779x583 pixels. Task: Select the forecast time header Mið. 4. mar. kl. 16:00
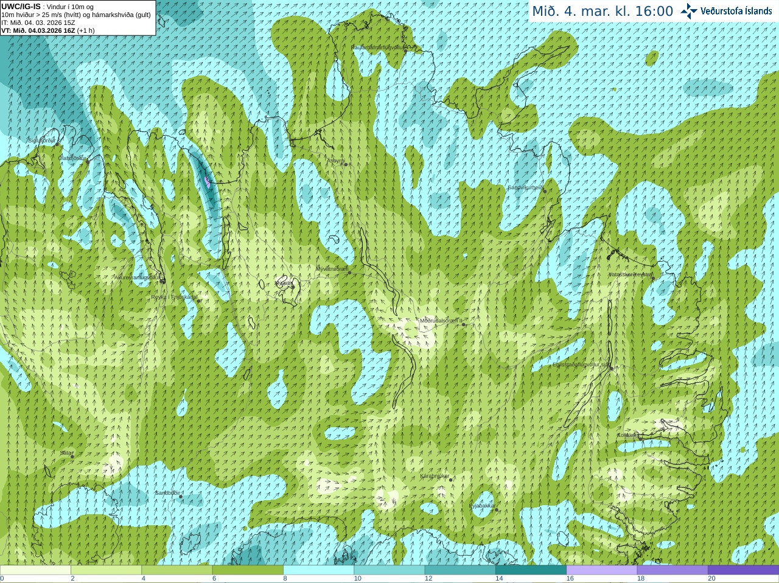[x=603, y=11]
